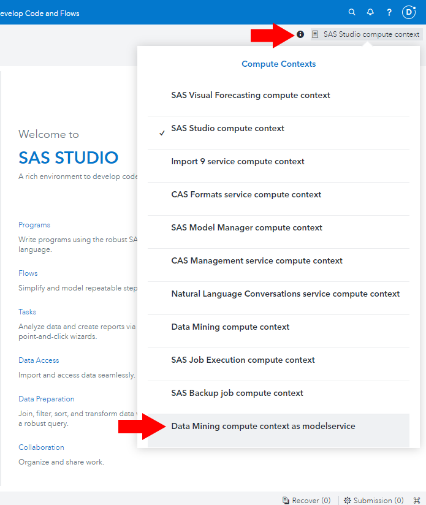The image size is (426, 505).
Task: Click the search magnifier icon
Action: point(352,12)
